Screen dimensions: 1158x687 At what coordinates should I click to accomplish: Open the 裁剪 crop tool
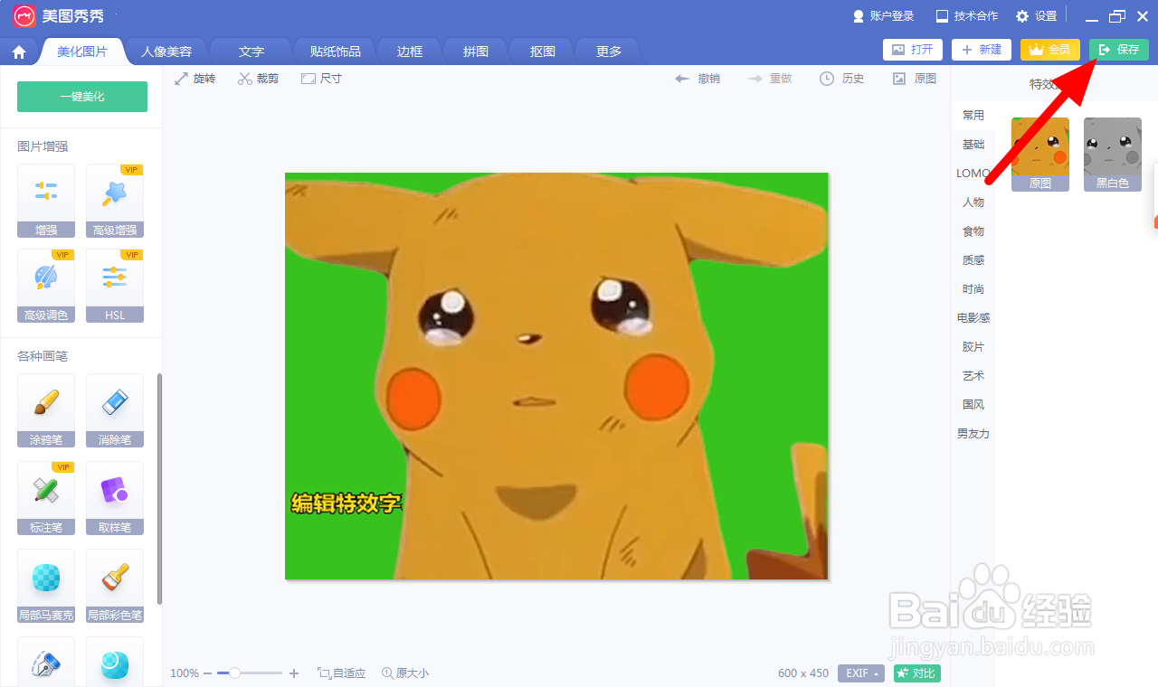point(258,78)
